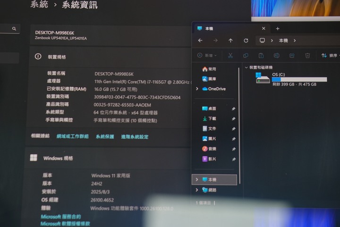Click the OS (C:) storage usage bar
Image resolution: width=340 pixels, height=227 pixels.
299,79
